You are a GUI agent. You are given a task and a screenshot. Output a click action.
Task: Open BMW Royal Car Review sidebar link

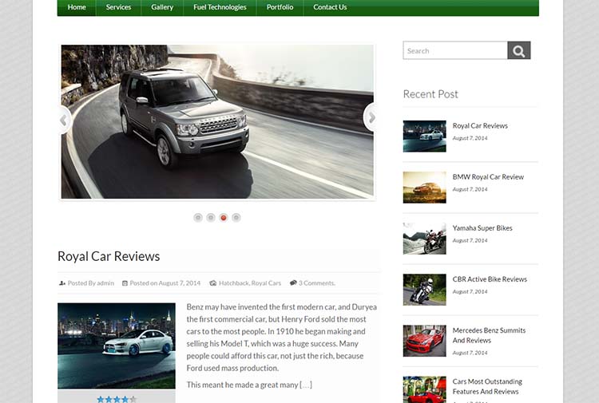[x=488, y=176]
